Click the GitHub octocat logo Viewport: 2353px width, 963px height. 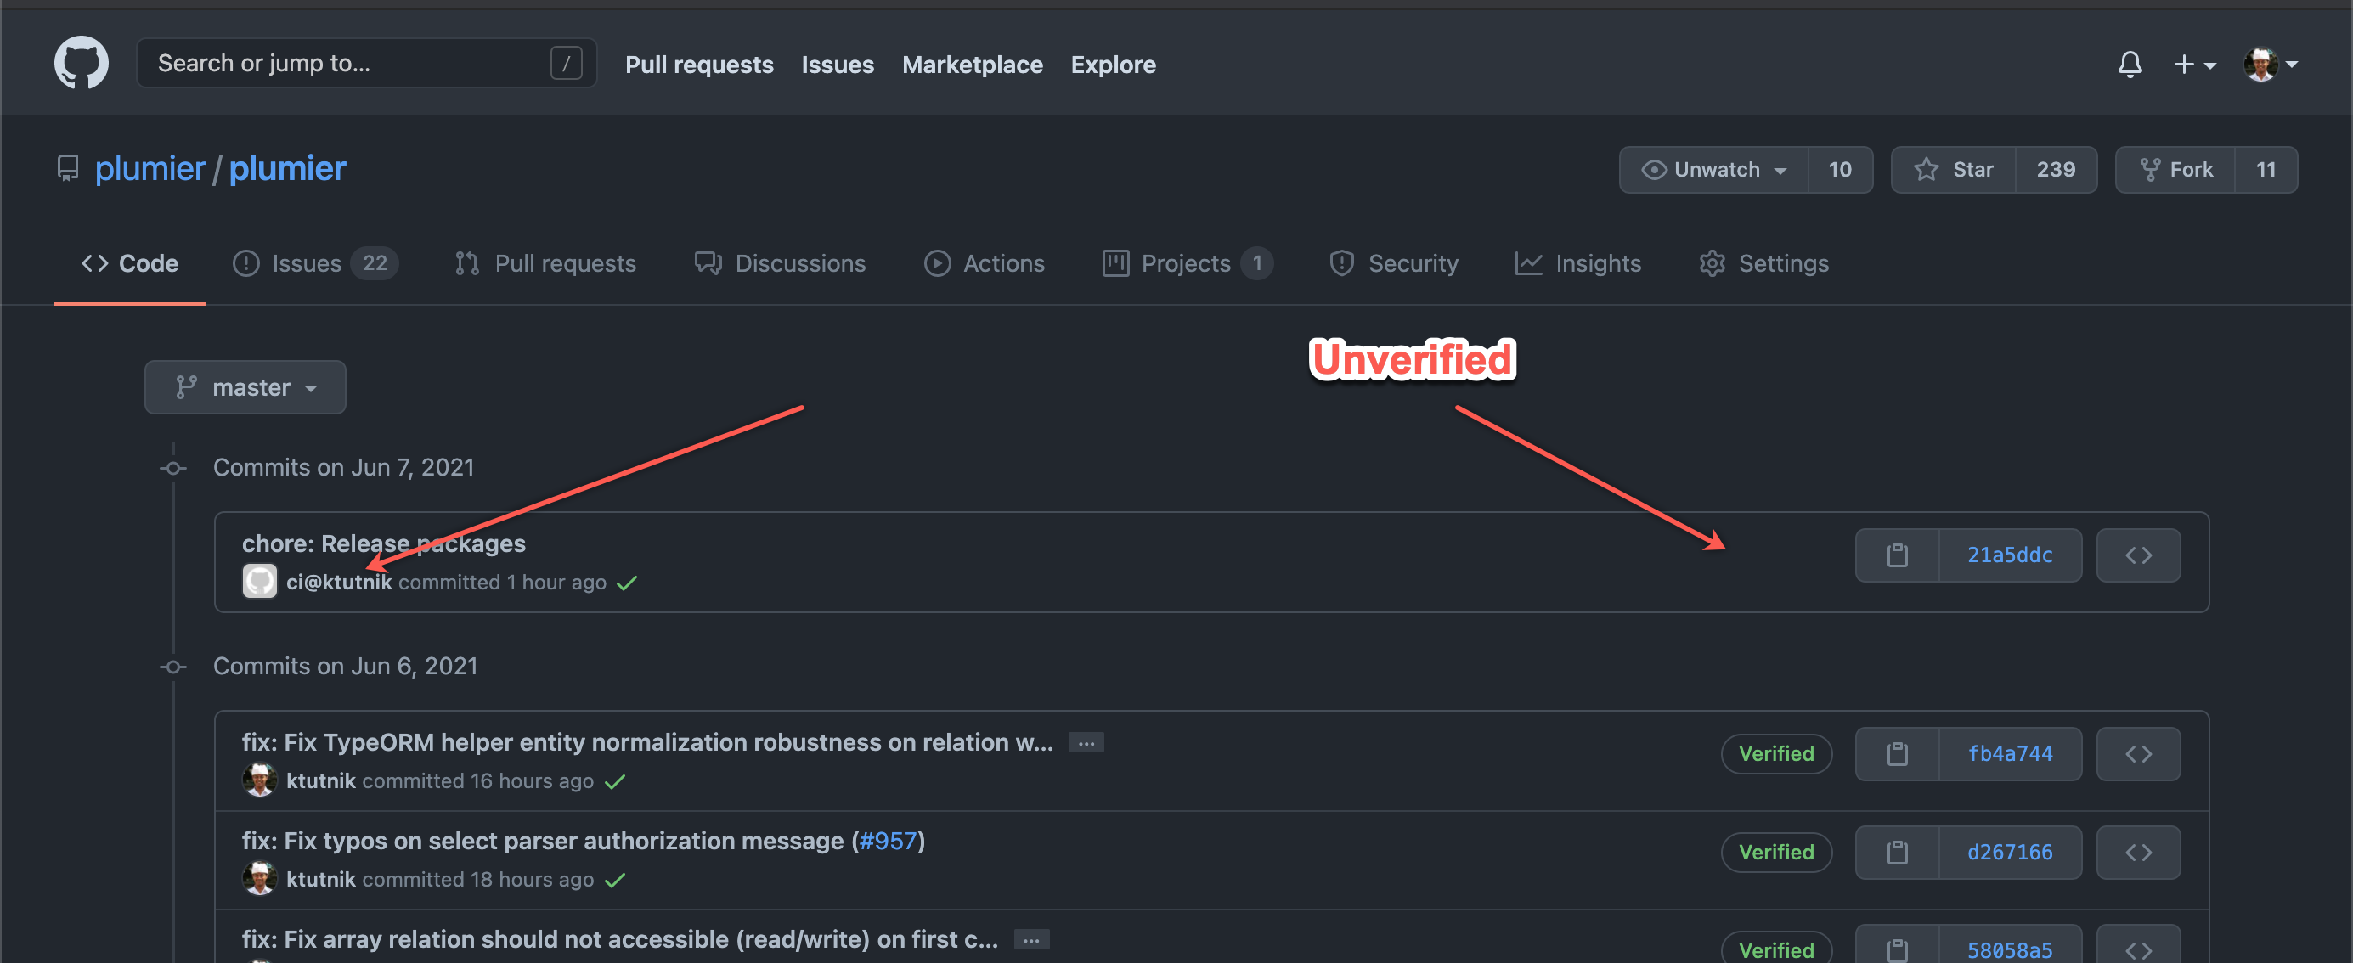(82, 62)
